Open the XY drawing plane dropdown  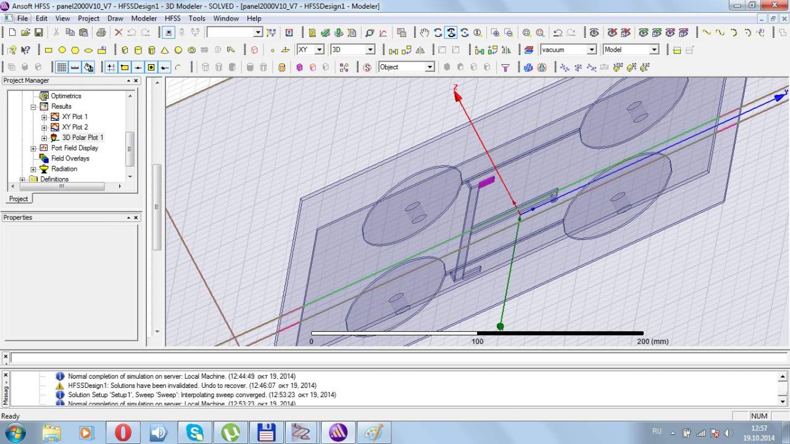click(319, 50)
